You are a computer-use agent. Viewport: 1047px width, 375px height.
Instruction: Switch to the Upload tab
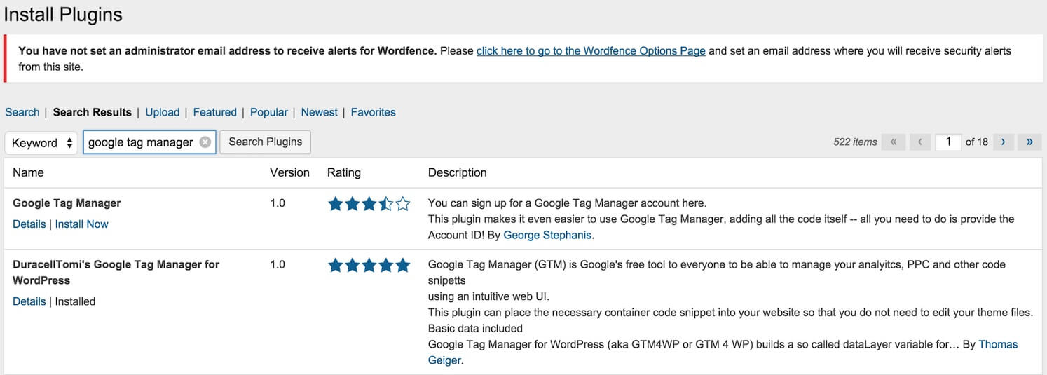(x=163, y=112)
